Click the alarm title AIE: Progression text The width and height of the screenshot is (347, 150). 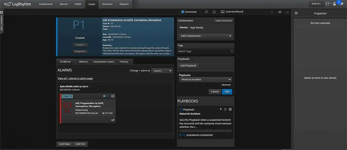[89, 104]
